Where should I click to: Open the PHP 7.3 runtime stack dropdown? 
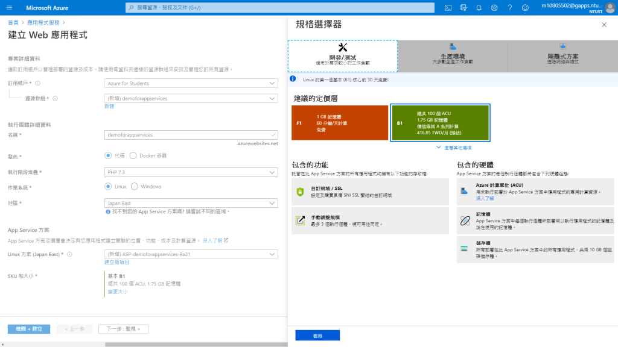click(x=191, y=172)
